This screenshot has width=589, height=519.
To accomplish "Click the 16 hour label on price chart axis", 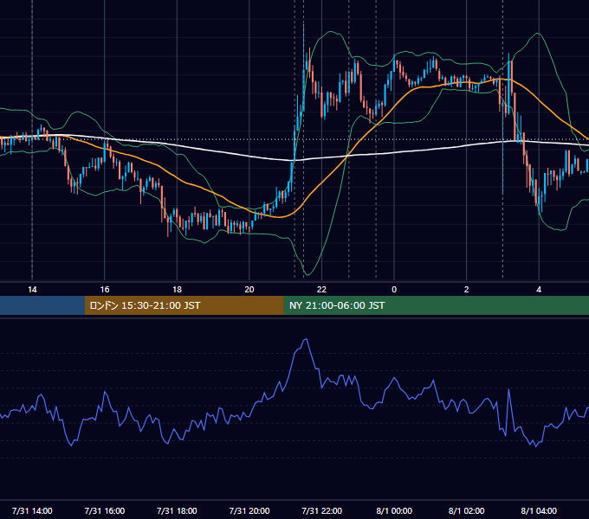I will 105,290.
